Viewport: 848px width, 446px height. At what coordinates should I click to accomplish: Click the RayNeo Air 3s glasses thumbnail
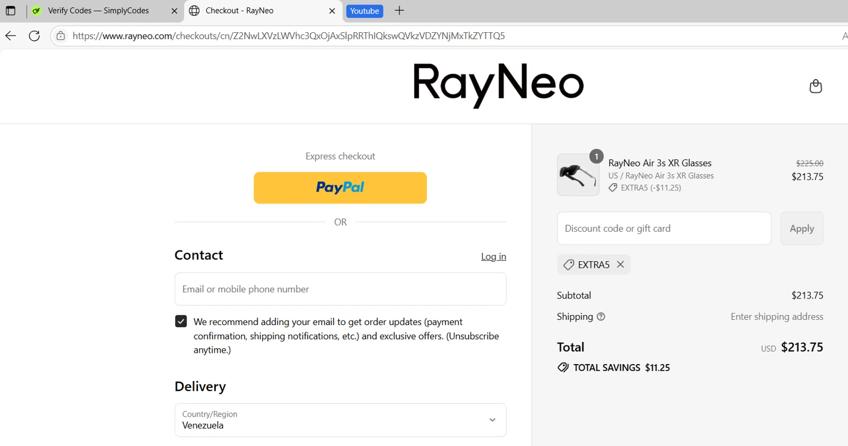[578, 175]
